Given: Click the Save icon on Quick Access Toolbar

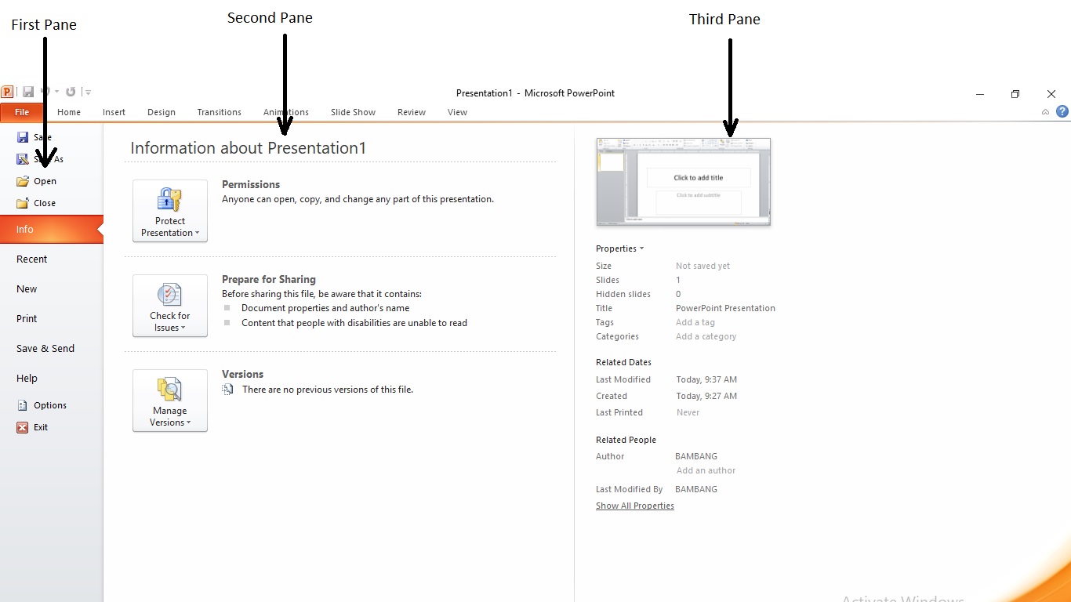Looking at the screenshot, I should 27,92.
